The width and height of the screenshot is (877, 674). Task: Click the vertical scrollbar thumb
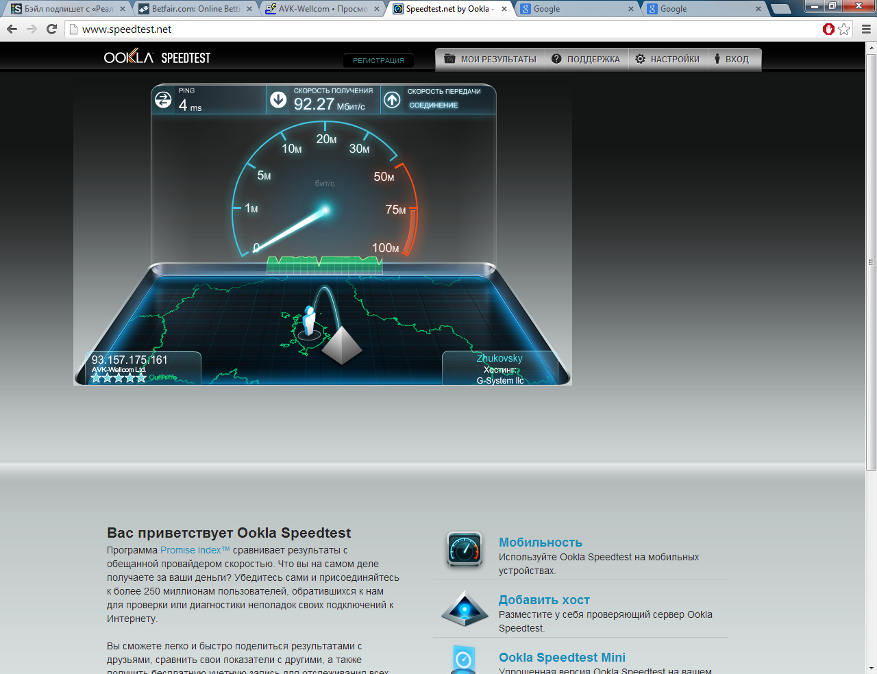[x=871, y=262]
